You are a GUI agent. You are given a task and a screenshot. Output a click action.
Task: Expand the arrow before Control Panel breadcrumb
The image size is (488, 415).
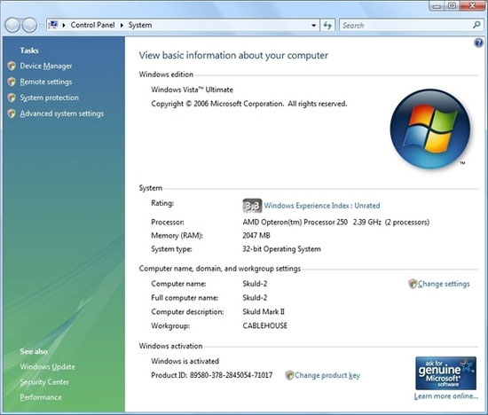coord(64,25)
